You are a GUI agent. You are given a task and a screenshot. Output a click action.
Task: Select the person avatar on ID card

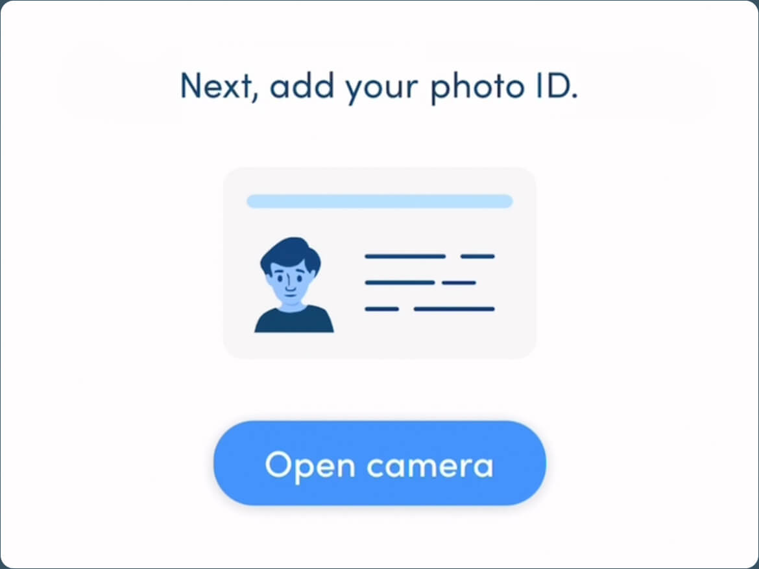coord(294,284)
